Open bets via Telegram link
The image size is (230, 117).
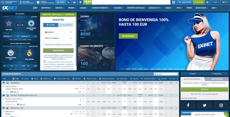[45, 2]
